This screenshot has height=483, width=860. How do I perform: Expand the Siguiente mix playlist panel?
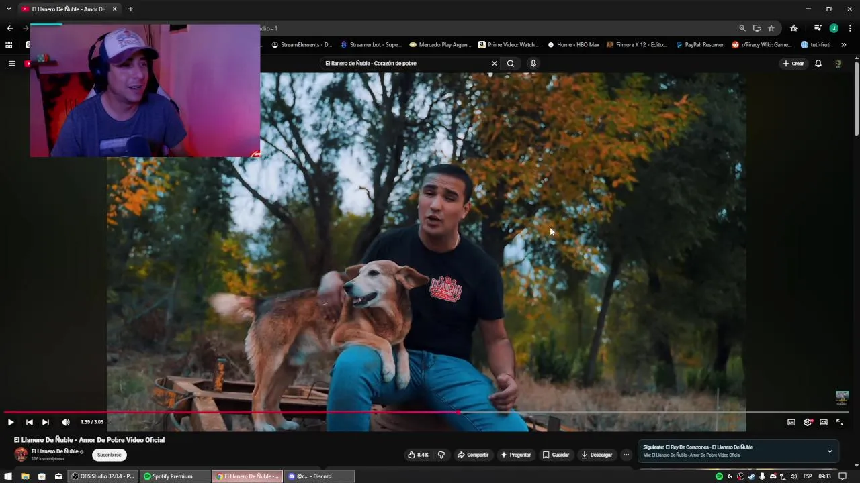tap(830, 451)
